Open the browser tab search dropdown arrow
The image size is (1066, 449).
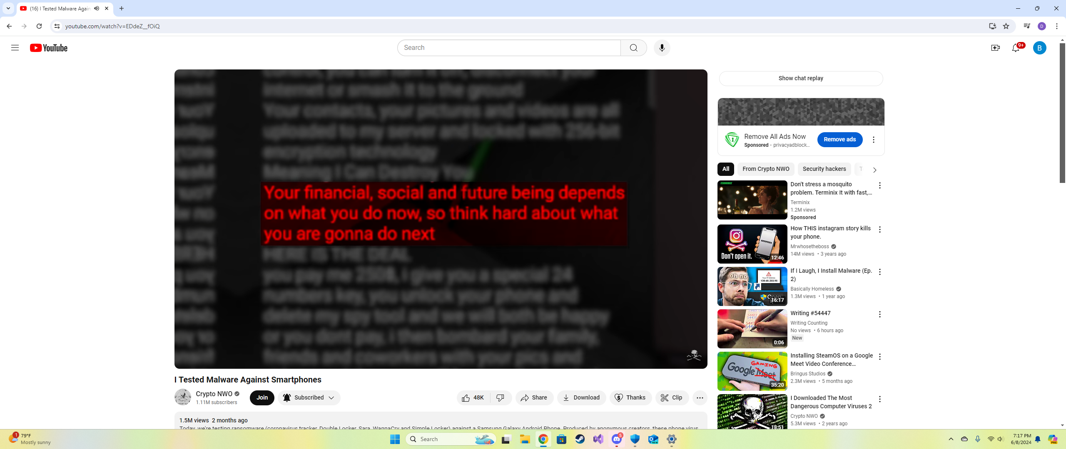8,8
